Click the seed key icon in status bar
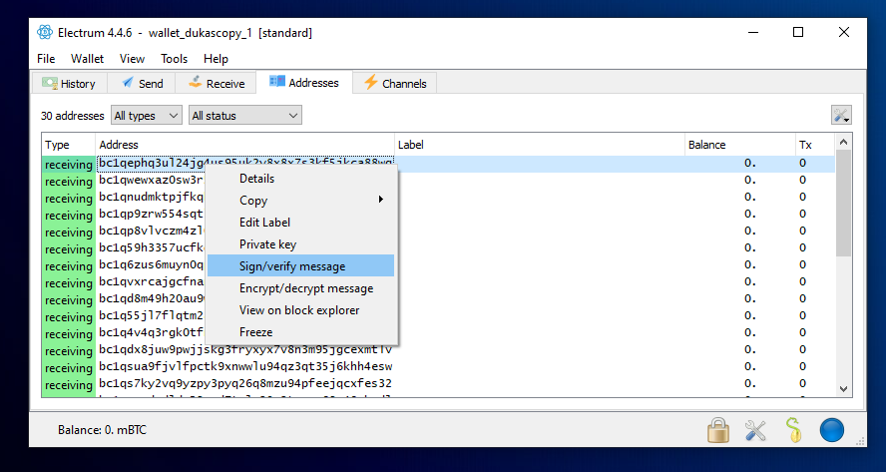 pyautogui.click(x=793, y=430)
